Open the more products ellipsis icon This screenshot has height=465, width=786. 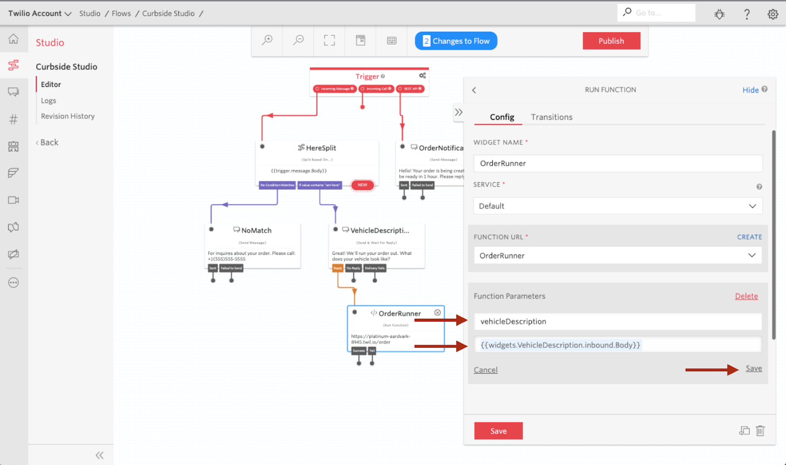click(x=14, y=282)
